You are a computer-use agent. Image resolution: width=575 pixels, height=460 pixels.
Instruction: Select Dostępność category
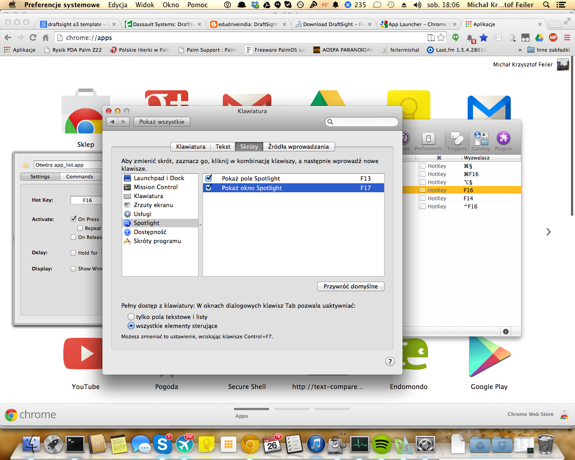(x=160, y=232)
